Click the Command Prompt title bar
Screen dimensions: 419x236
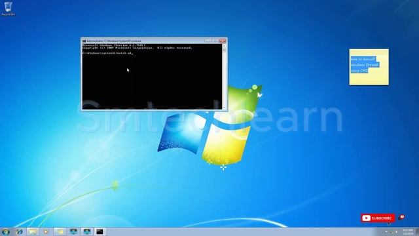click(155, 41)
